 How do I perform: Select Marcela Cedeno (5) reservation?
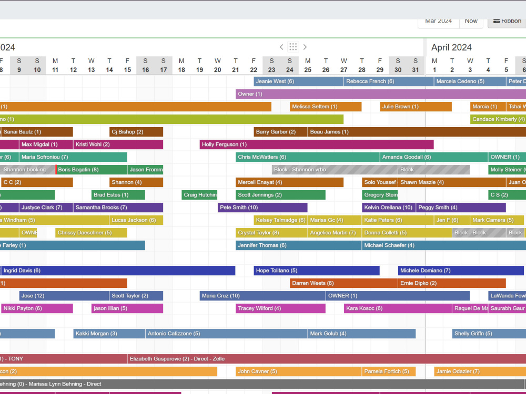pos(470,81)
